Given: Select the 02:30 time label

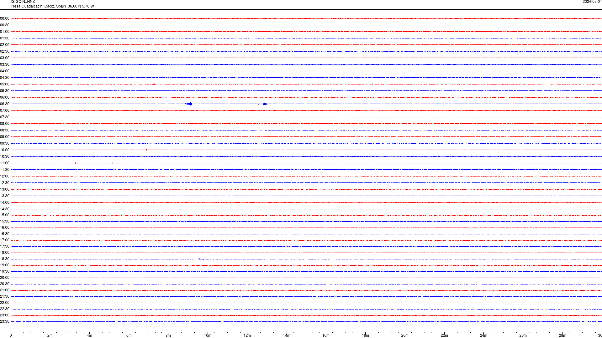Looking at the screenshot, I should point(5,51).
